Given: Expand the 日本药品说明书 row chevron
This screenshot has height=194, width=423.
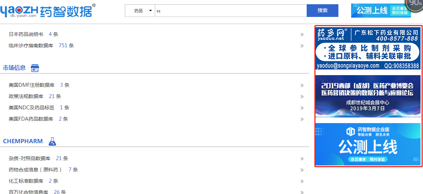Looking at the screenshot, I should coord(302,35).
